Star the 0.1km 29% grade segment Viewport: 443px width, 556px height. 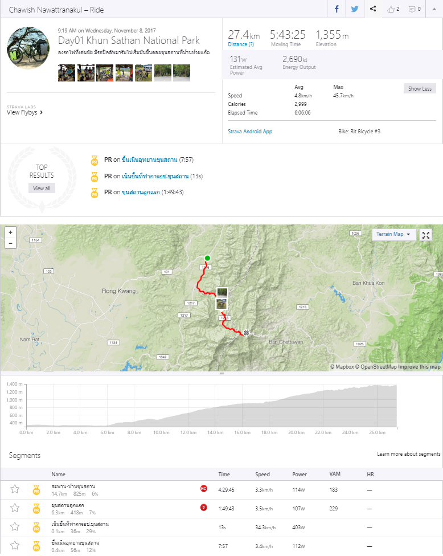(x=15, y=527)
